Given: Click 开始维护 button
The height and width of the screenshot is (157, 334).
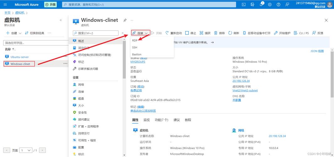Looking at the screenshot, I should tap(282, 33).
